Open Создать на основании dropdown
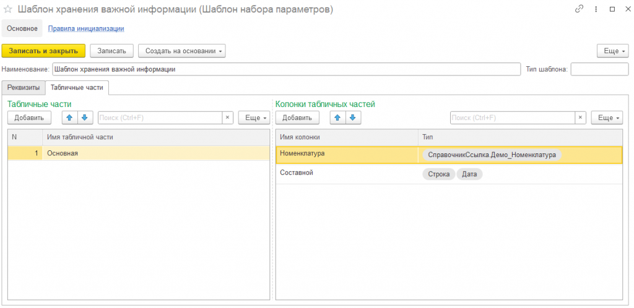Image resolution: width=634 pixels, height=308 pixels. tap(182, 51)
